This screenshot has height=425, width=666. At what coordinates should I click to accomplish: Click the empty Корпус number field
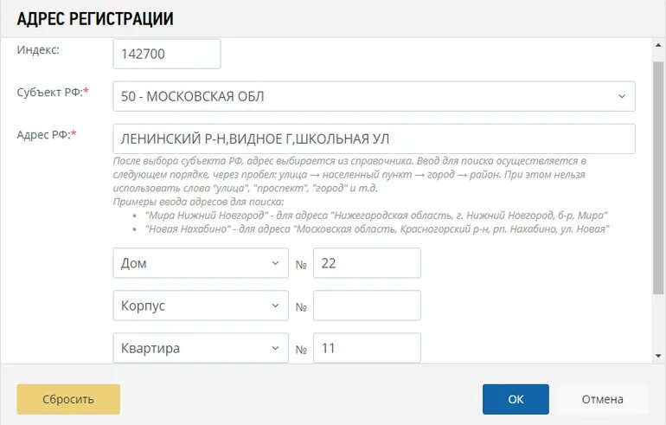click(x=367, y=306)
